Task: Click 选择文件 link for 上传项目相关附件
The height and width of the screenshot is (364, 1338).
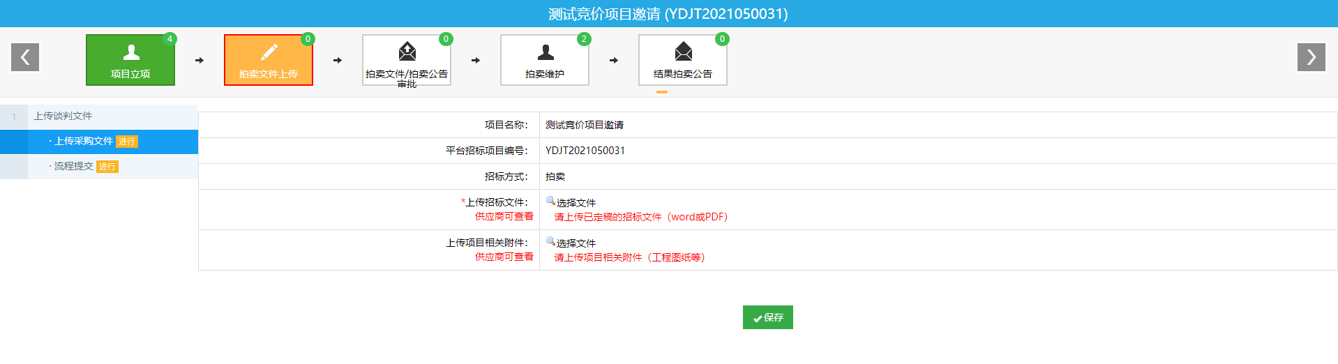Action: point(576,243)
